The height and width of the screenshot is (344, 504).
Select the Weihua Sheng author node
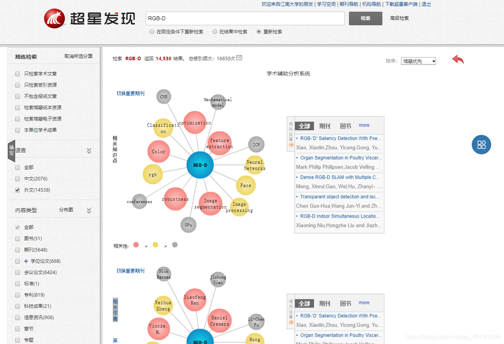[163, 305]
